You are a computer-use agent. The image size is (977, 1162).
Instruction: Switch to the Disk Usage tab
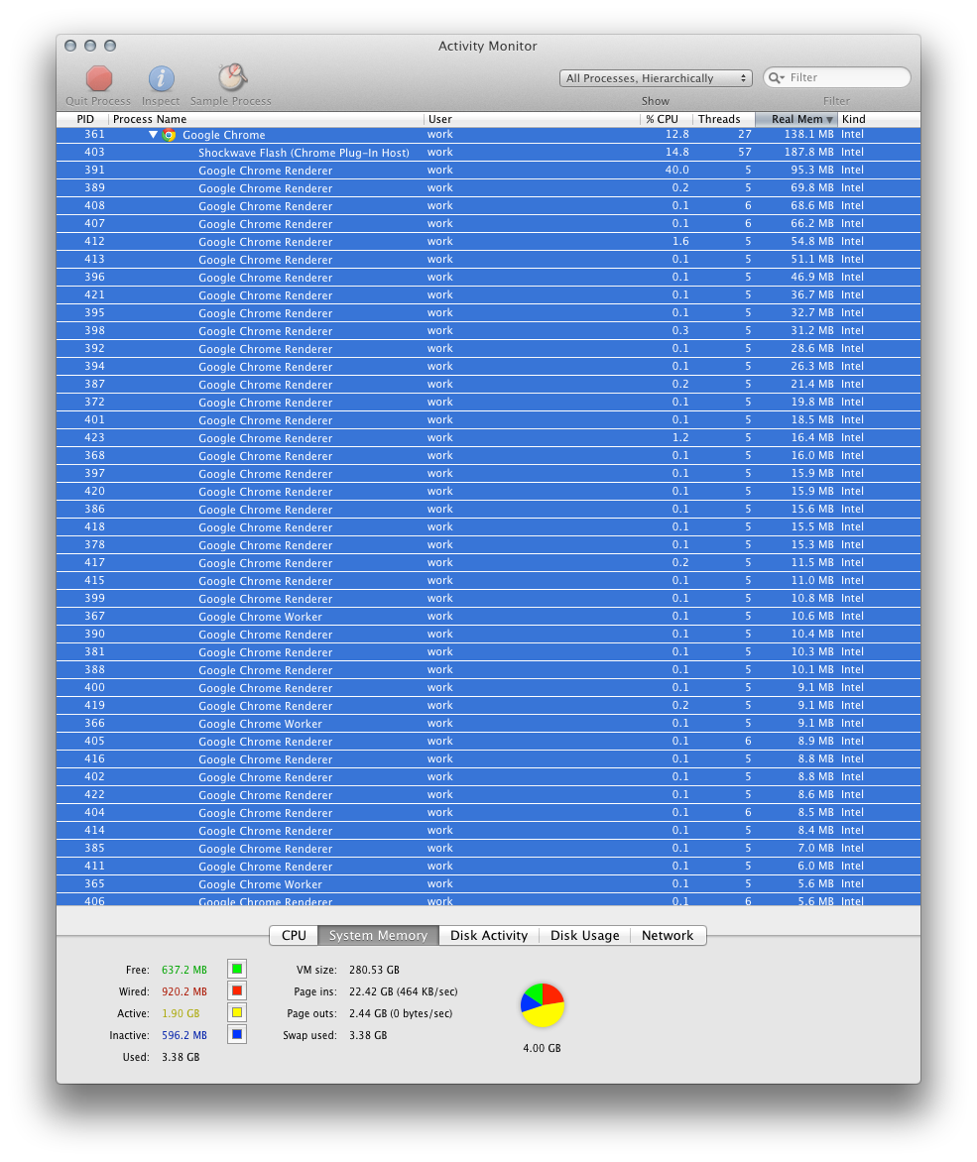584,935
